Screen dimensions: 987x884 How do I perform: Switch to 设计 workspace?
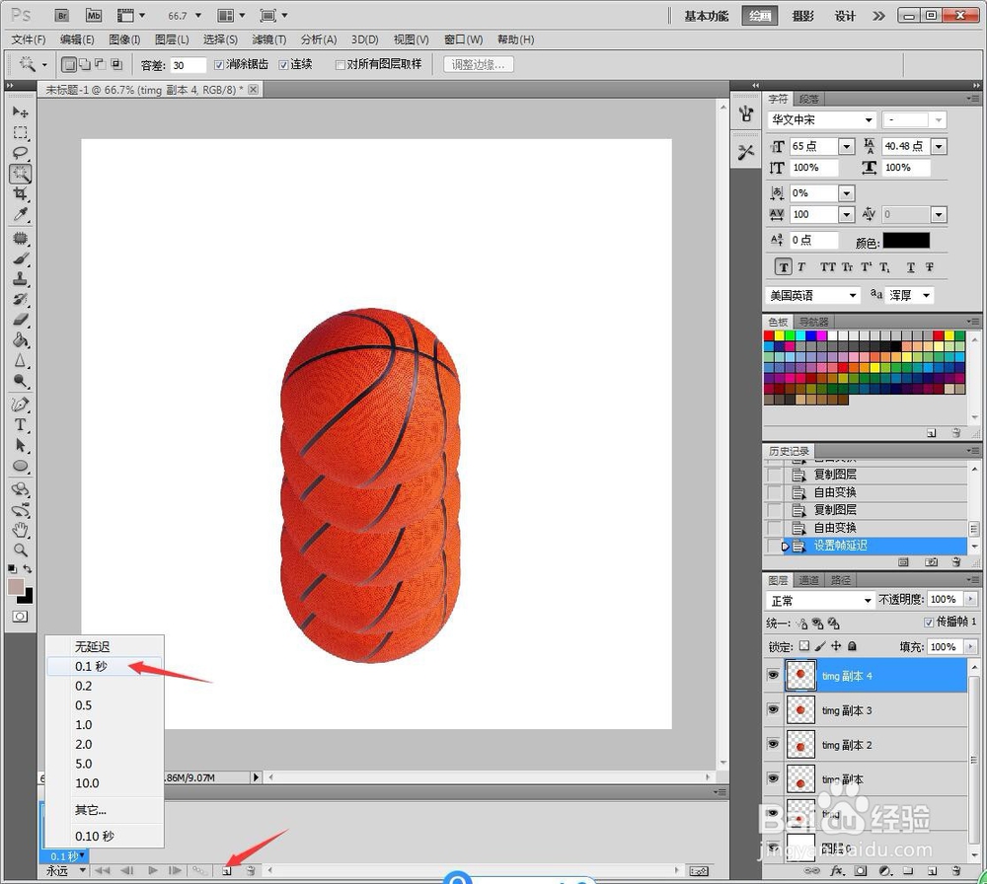click(845, 16)
